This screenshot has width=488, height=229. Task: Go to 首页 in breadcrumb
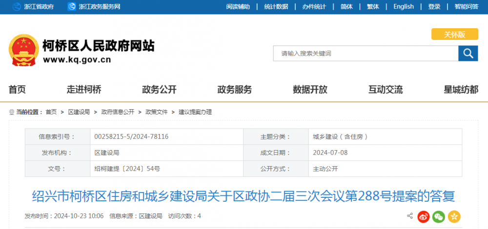[51, 112]
